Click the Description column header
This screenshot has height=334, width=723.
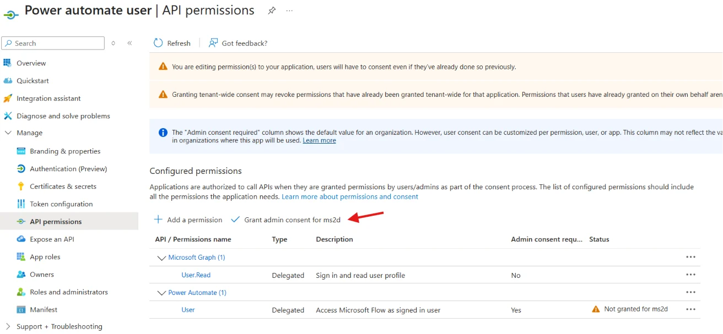[x=334, y=239]
